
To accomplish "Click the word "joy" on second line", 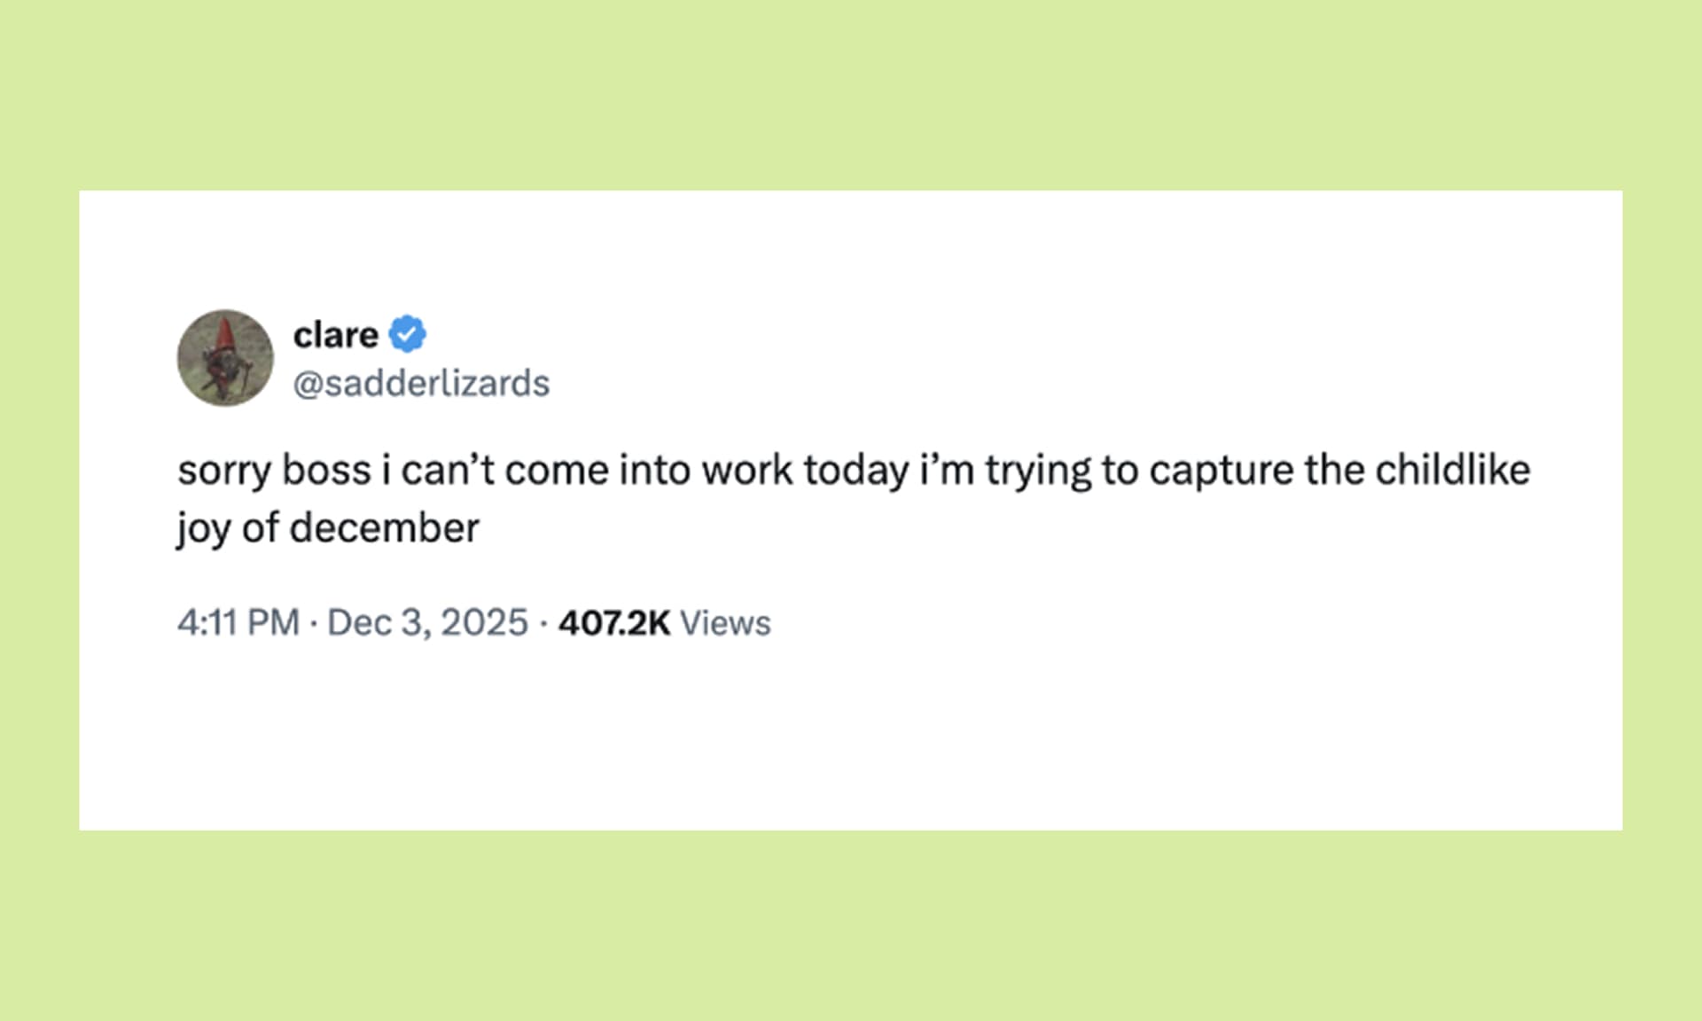I will (203, 528).
